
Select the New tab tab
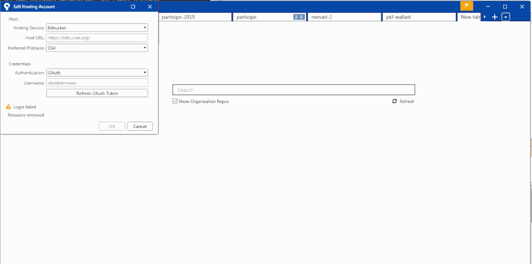pyautogui.click(x=470, y=17)
